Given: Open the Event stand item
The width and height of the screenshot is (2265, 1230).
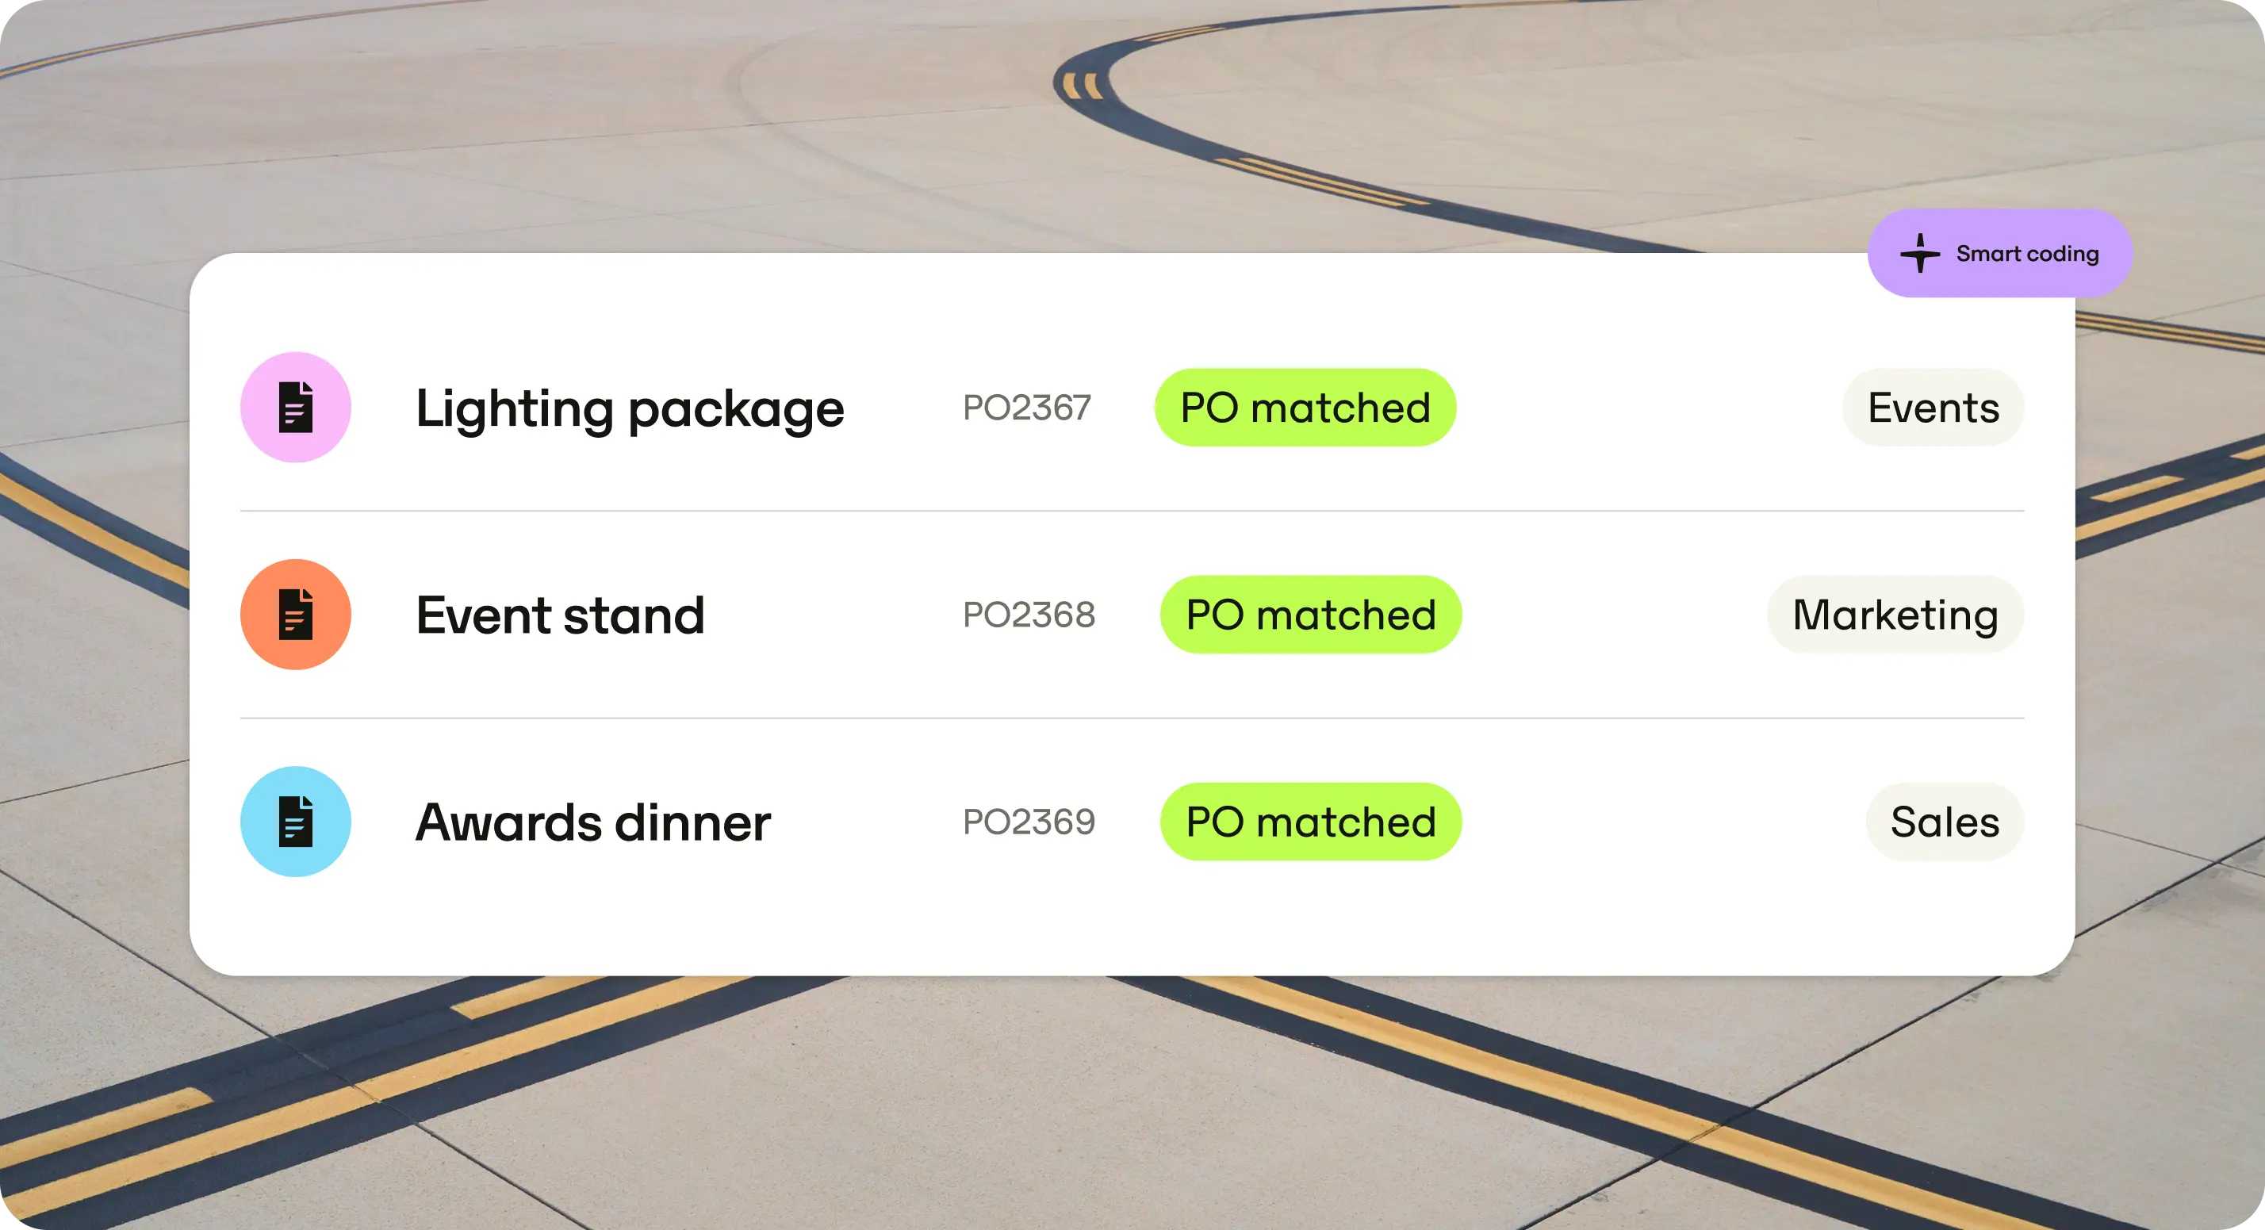Looking at the screenshot, I should [x=560, y=615].
